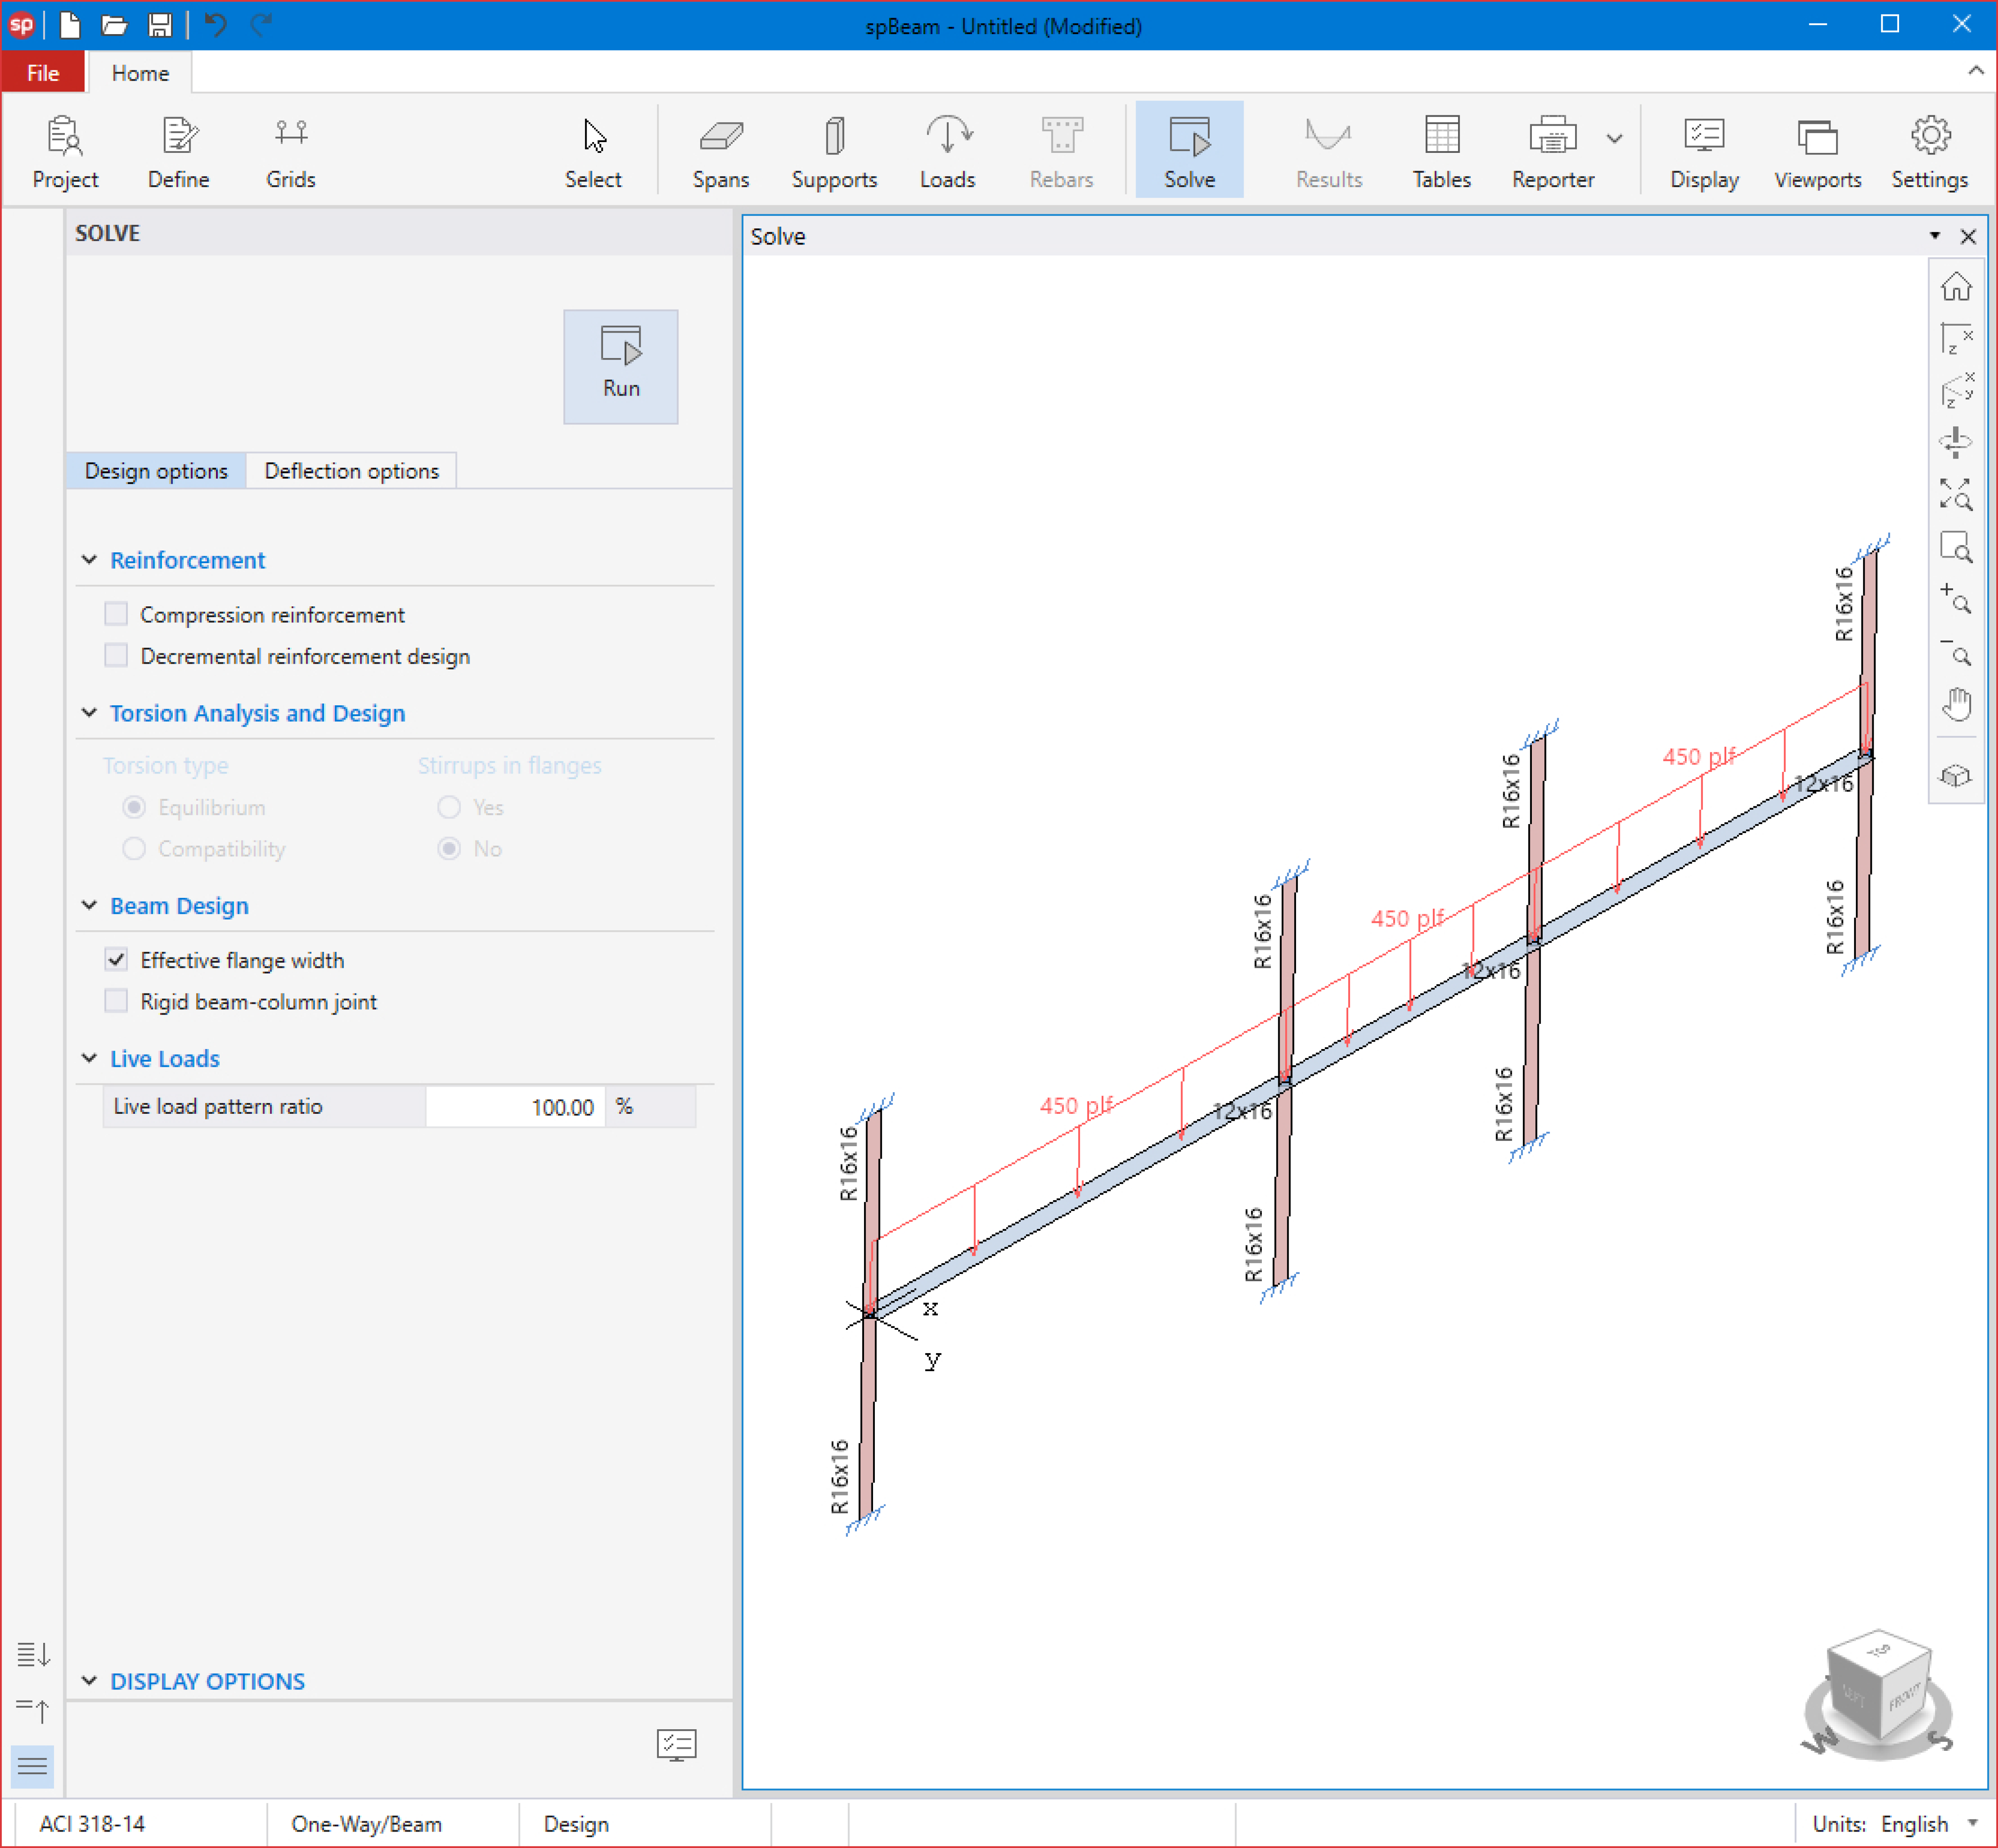Collapse the Reinforcement section
The width and height of the screenshot is (1998, 1848).
click(x=90, y=560)
